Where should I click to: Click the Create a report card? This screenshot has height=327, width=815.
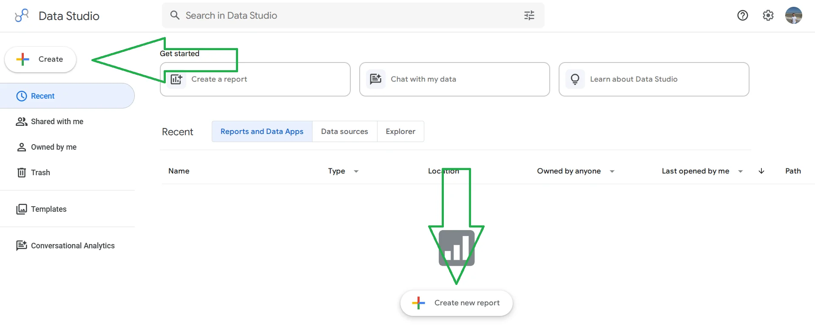255,80
